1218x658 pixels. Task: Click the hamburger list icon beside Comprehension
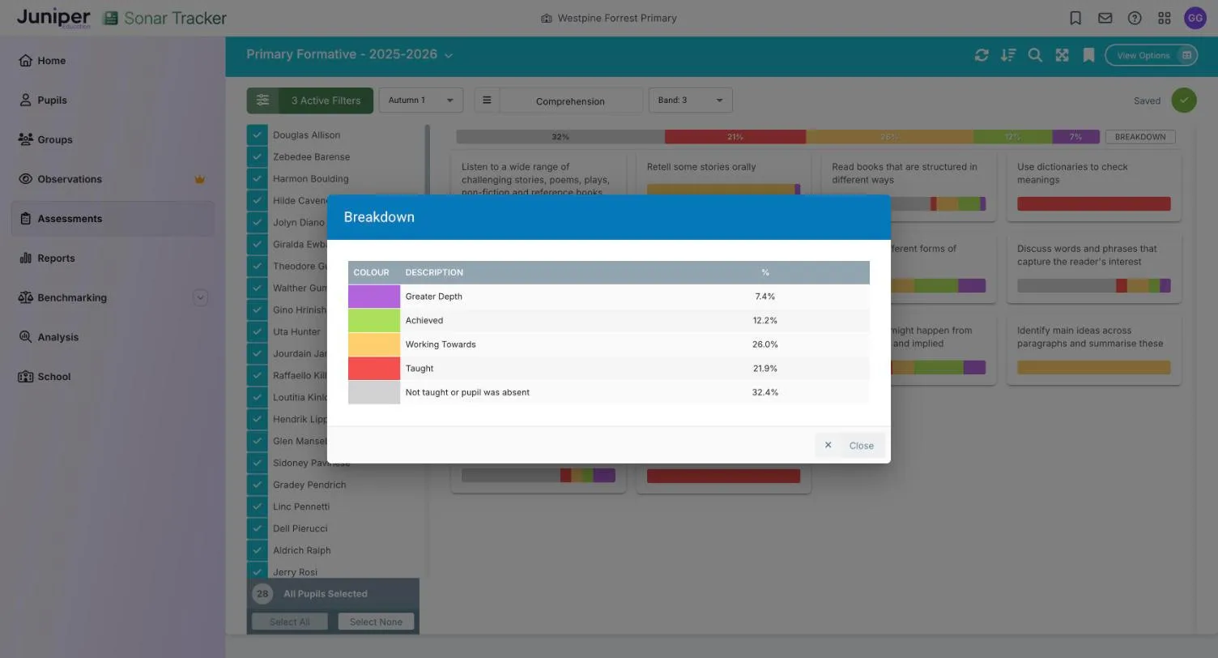click(x=487, y=100)
